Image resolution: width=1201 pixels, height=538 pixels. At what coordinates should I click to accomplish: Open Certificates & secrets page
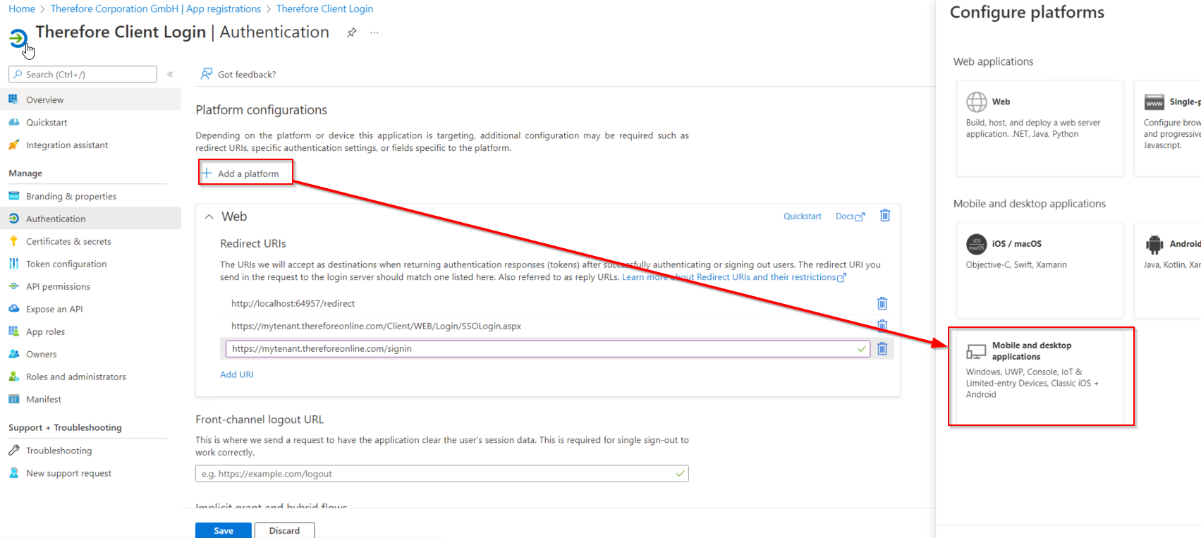pos(68,241)
